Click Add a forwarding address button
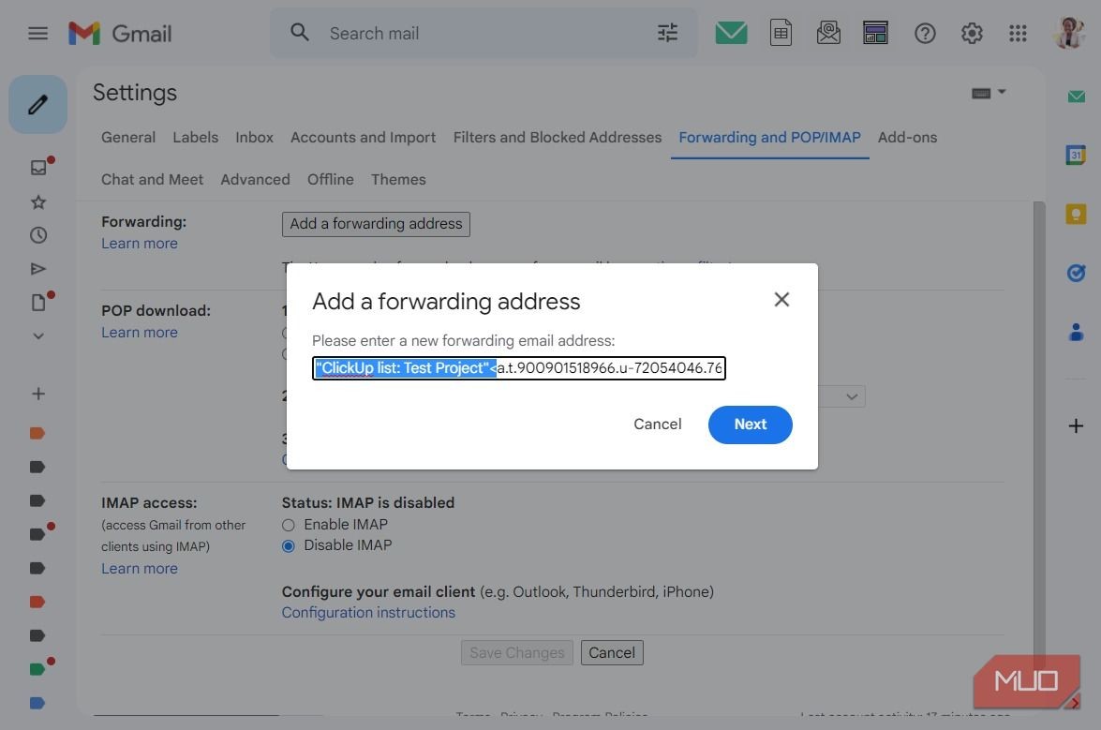Viewport: 1101px width, 730px height. [x=376, y=224]
